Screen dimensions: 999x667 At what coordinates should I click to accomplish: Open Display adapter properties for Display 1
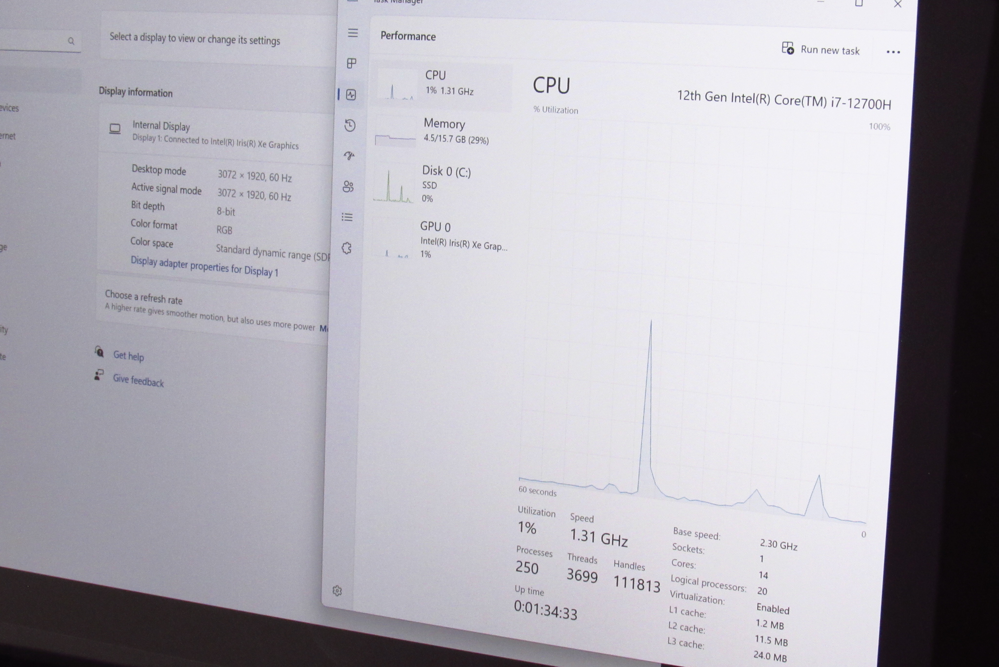click(204, 266)
